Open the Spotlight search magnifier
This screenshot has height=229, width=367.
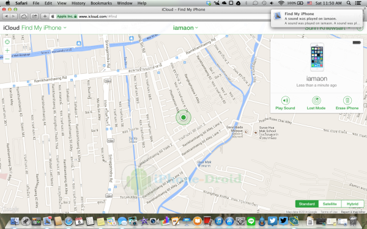click(x=349, y=3)
